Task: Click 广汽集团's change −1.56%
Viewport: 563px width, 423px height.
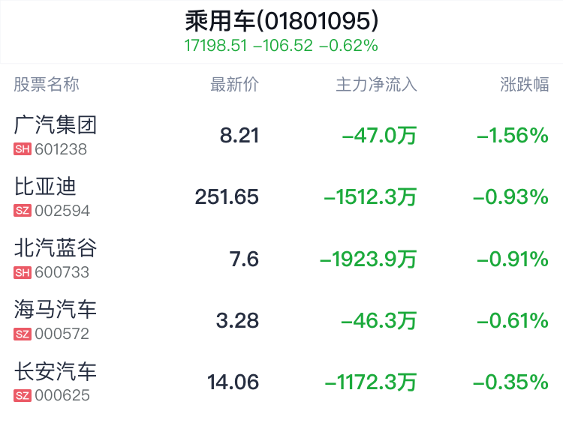Action: [512, 136]
